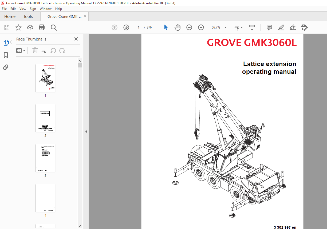This screenshot has width=327, height=229.
Task: Click the upload to cloud icon
Action: point(30,27)
